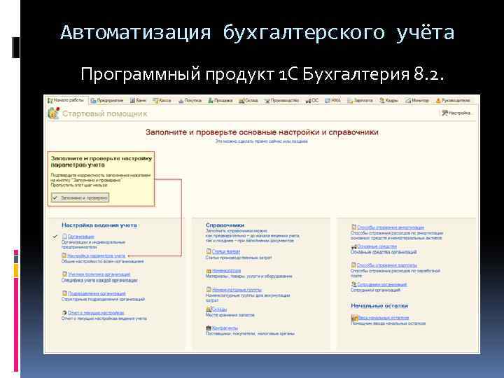Click the Номенклатурные группы icon
Image resolution: width=504 pixels, height=378 pixels.
click(209, 290)
